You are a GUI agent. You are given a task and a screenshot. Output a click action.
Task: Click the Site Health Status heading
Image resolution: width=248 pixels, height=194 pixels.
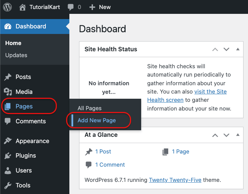(111, 49)
